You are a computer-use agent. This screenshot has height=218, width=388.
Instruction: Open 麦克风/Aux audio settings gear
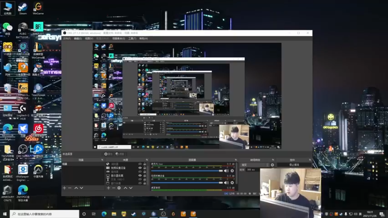[232, 171]
